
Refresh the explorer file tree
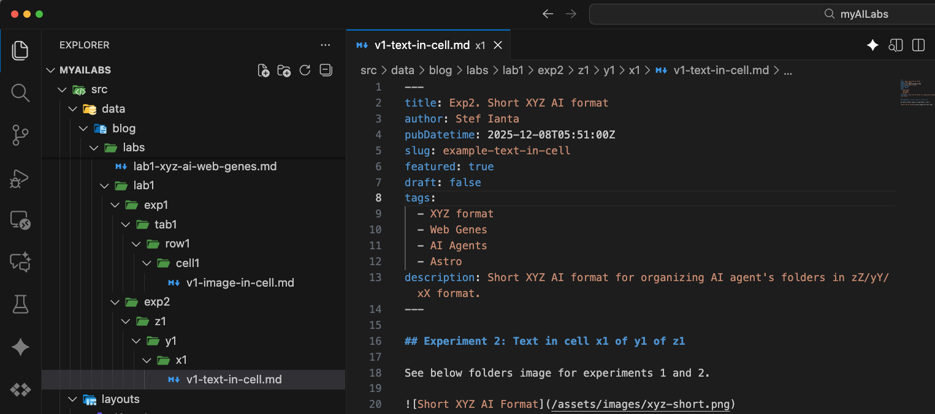pyautogui.click(x=305, y=70)
